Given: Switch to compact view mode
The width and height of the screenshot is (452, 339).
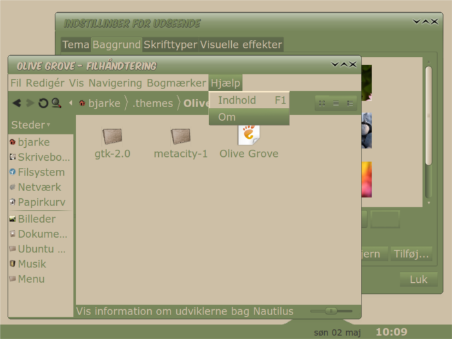Looking at the screenshot, I should click(350, 103).
